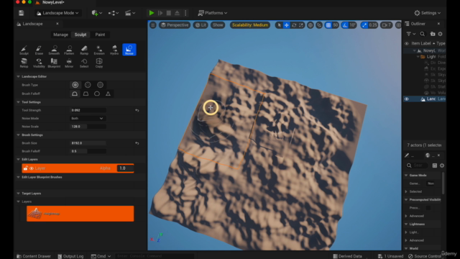Click the 1 Unsaved status button
The height and width of the screenshot is (259, 460).
pyautogui.click(x=390, y=256)
